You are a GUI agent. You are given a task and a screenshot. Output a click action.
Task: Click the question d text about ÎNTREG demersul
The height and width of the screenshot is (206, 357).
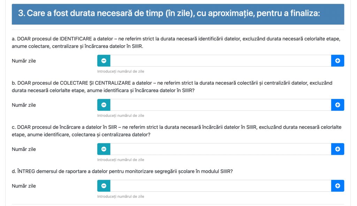(122, 171)
